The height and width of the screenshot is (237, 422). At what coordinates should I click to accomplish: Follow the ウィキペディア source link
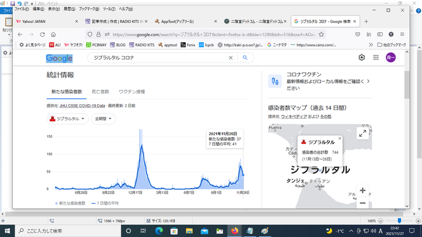[295, 116]
